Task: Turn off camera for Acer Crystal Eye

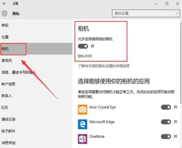Action: click(166, 107)
